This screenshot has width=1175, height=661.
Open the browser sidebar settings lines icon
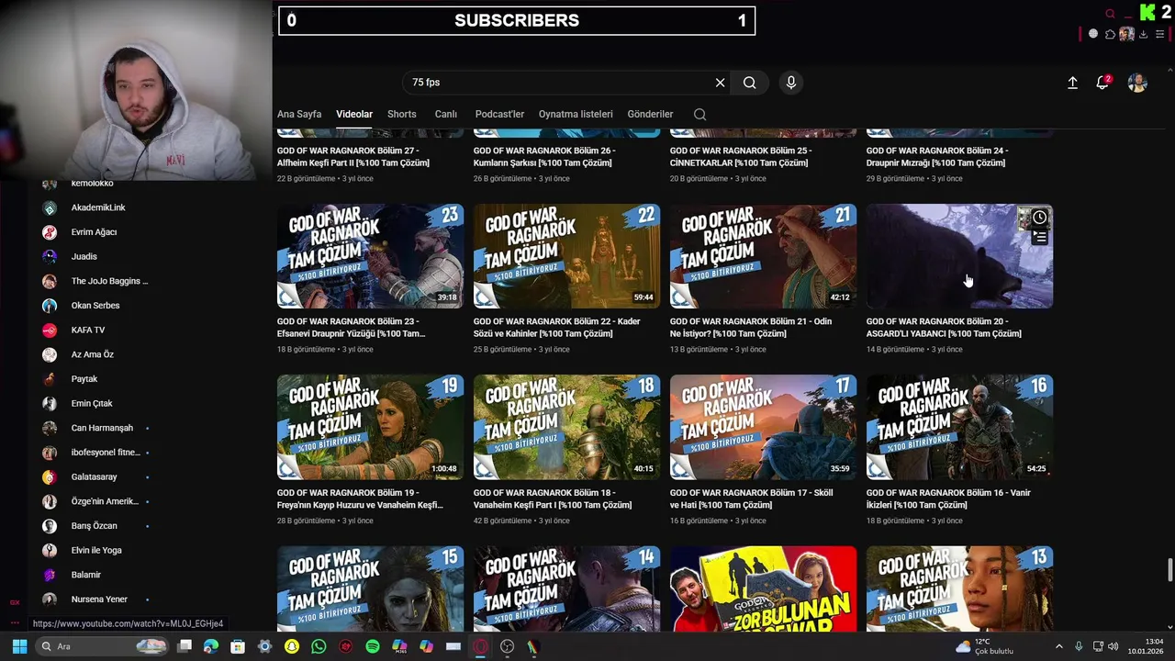1159,34
